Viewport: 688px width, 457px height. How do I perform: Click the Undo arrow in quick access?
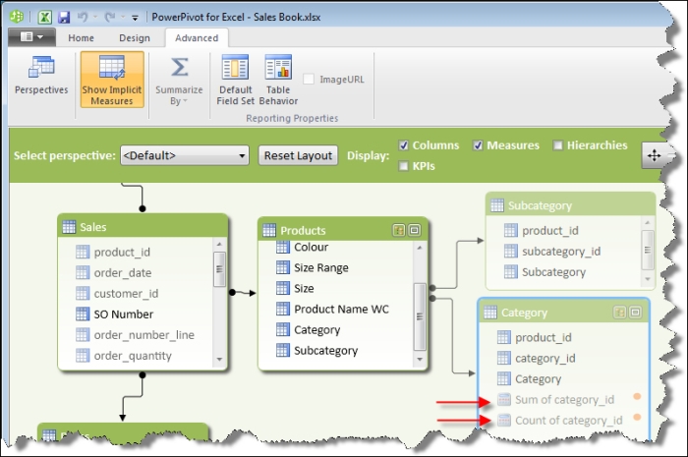pyautogui.click(x=82, y=17)
